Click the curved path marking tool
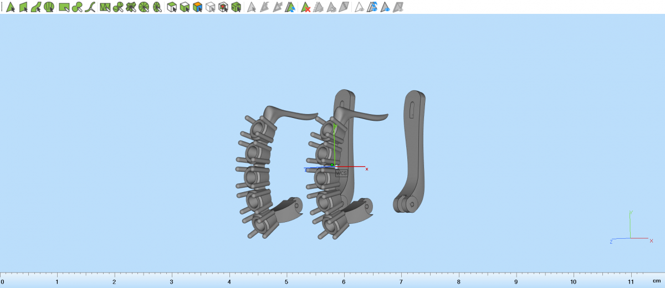 pos(90,7)
